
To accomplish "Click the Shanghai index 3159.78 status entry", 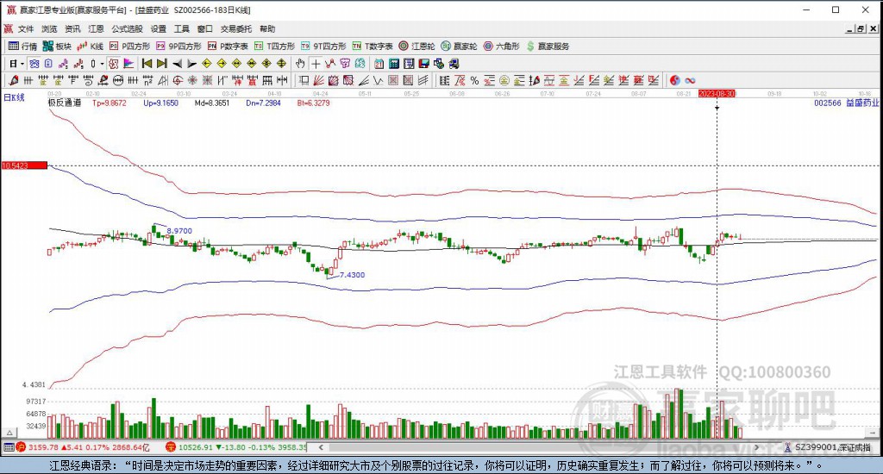I will 84,447.
